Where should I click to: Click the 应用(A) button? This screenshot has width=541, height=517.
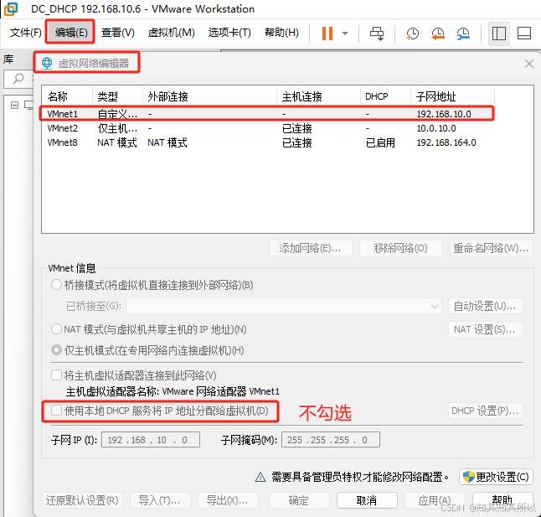[x=435, y=500]
